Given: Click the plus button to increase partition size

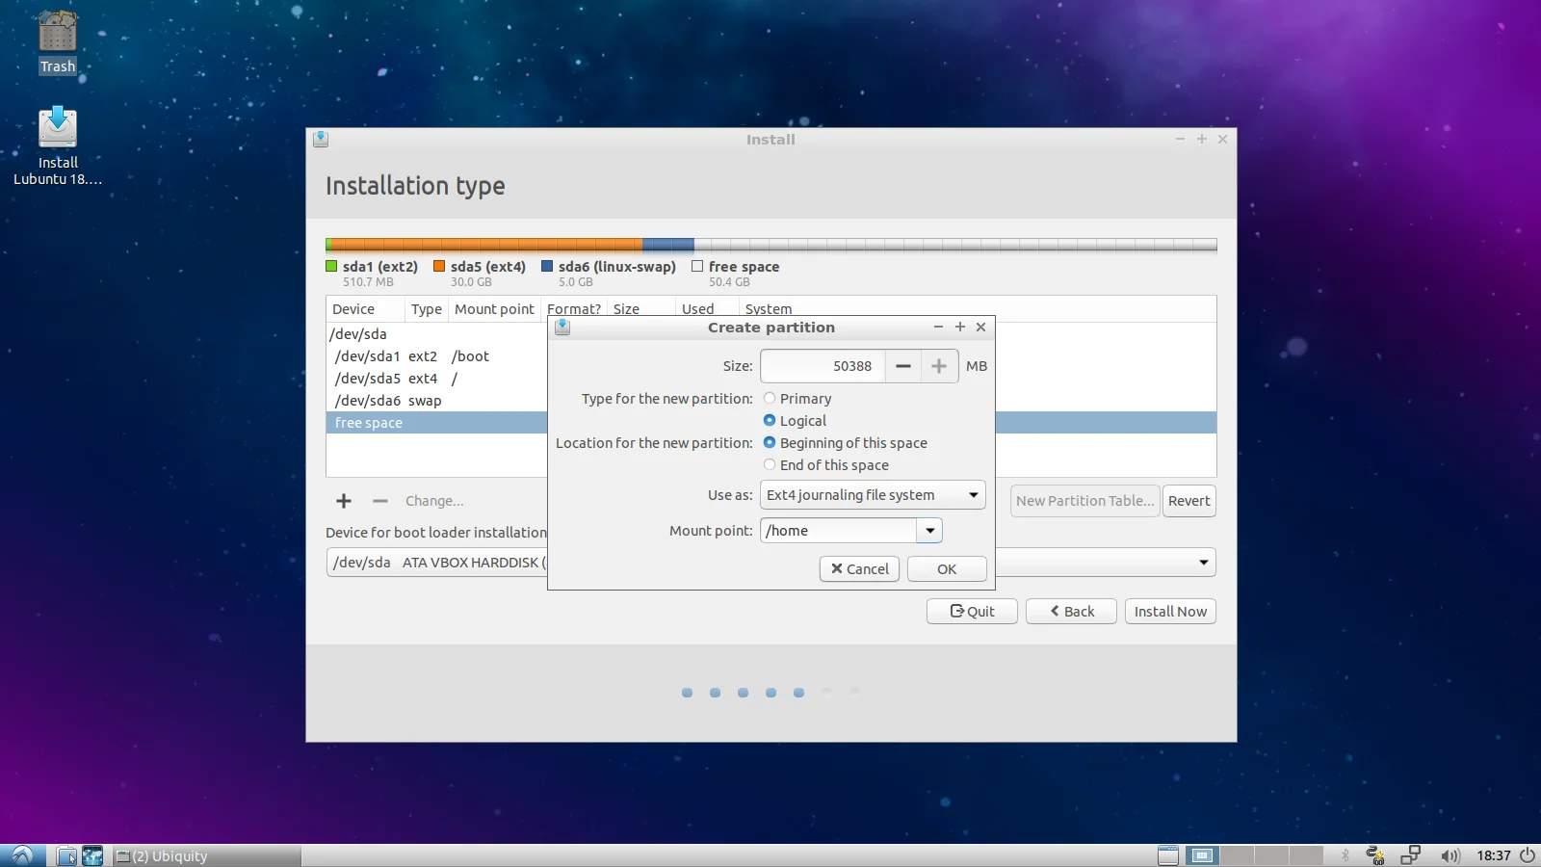Looking at the screenshot, I should [939, 366].
